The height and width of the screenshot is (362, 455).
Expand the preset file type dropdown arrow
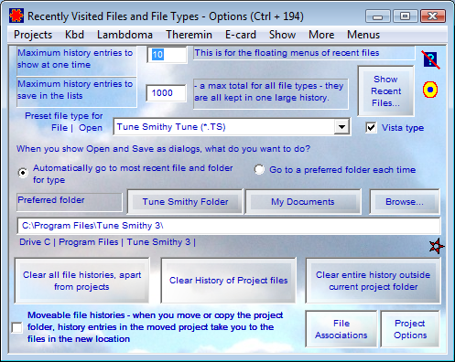341,127
